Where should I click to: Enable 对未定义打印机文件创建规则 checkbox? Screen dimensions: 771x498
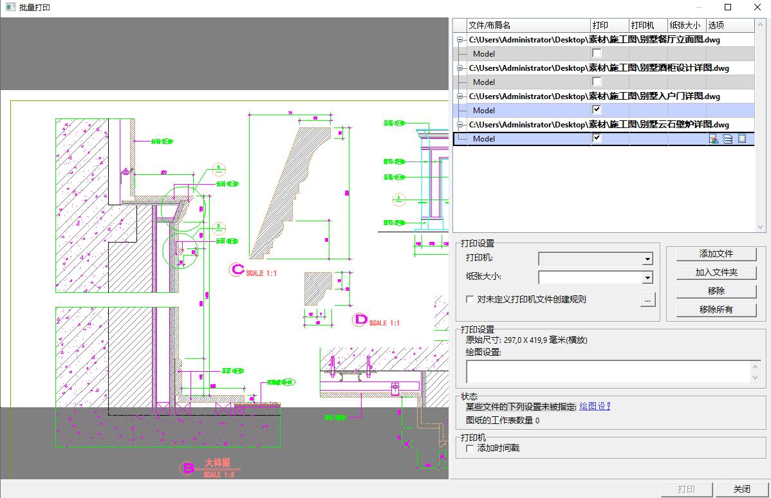pyautogui.click(x=470, y=299)
